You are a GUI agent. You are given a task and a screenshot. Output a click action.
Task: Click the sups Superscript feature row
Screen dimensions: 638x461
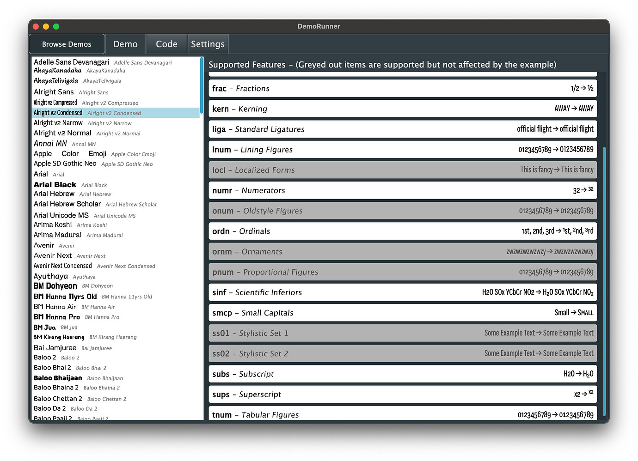tap(402, 394)
